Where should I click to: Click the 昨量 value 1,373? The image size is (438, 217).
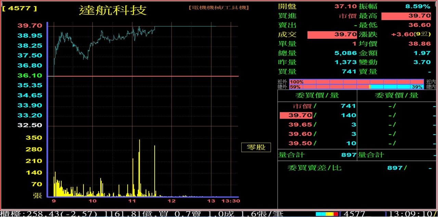346,62
